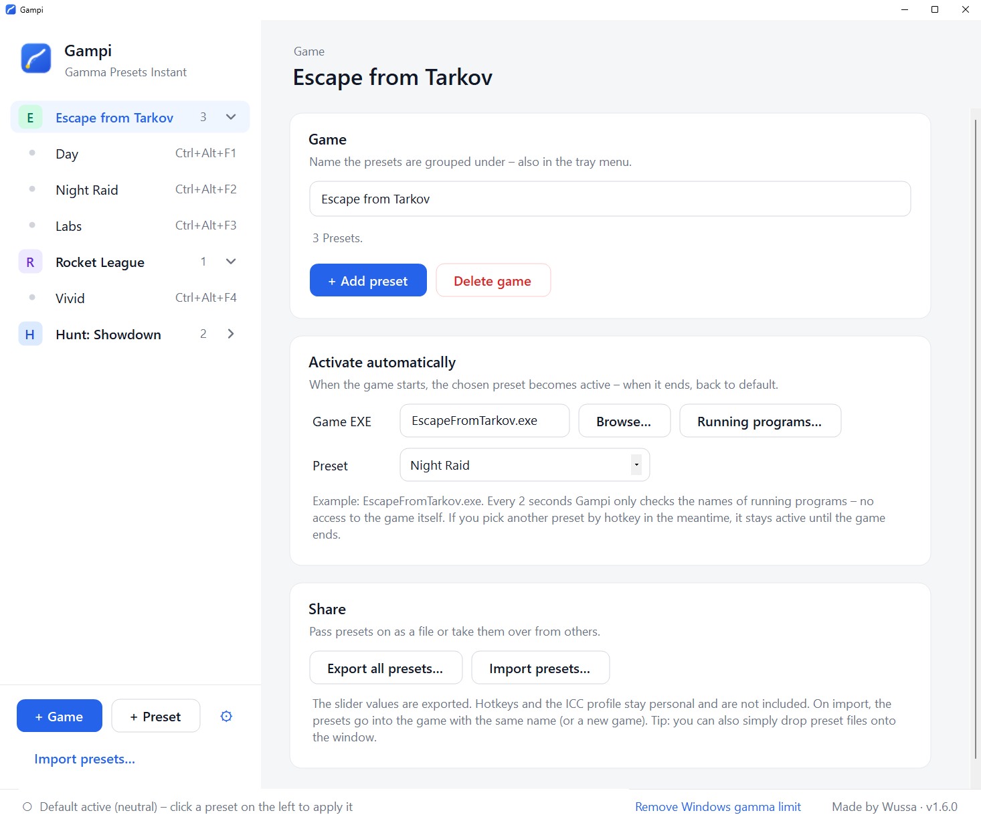
Task: Click the Ctrl+Alt+F4 hotkey label
Action: pyautogui.click(x=205, y=298)
